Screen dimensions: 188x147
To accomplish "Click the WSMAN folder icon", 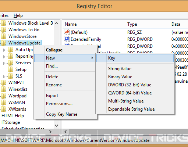I will (x=3, y=103).
